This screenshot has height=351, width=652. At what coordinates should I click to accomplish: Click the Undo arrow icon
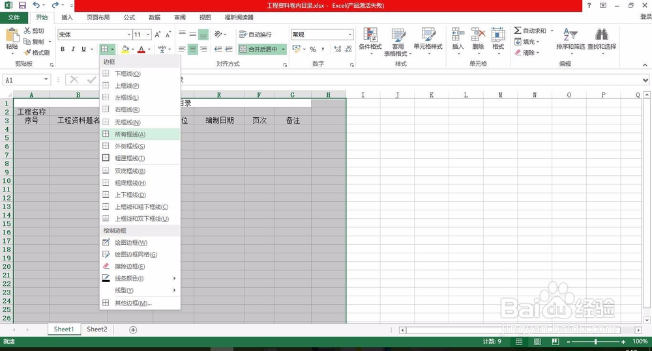click(36, 5)
